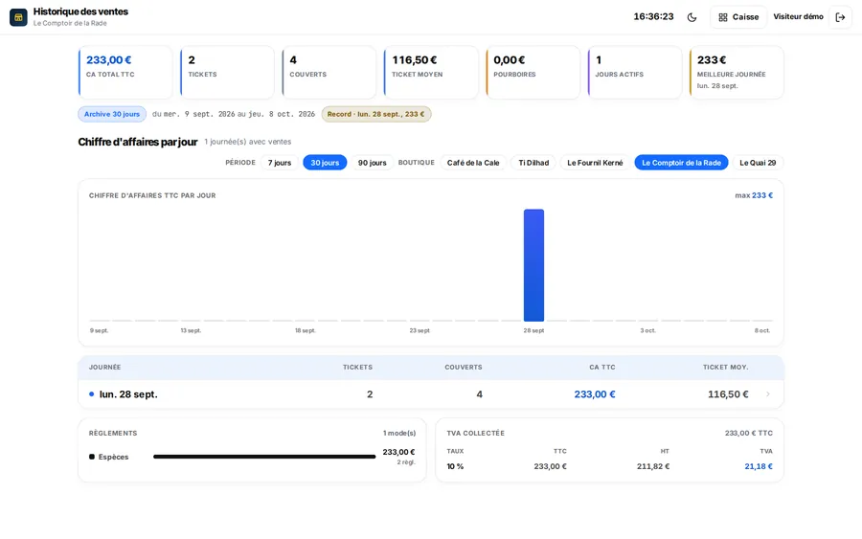Click the Journée column header
Viewport: 862px width, 539px height.
[105, 367]
